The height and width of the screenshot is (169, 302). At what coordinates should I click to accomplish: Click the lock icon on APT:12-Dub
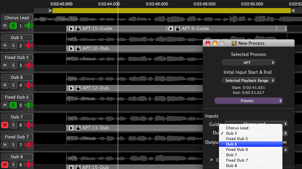pyautogui.click(x=78, y=88)
